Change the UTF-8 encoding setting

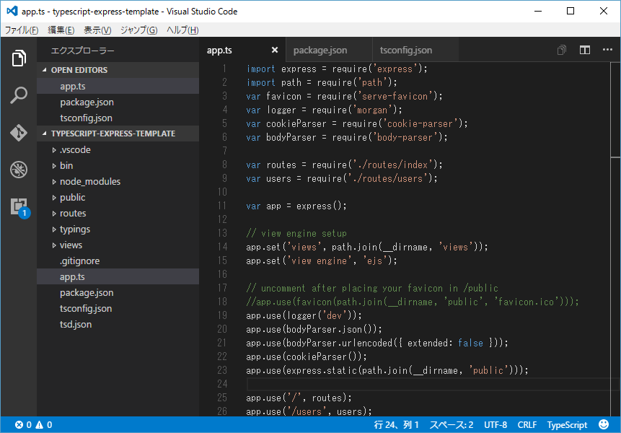click(496, 424)
